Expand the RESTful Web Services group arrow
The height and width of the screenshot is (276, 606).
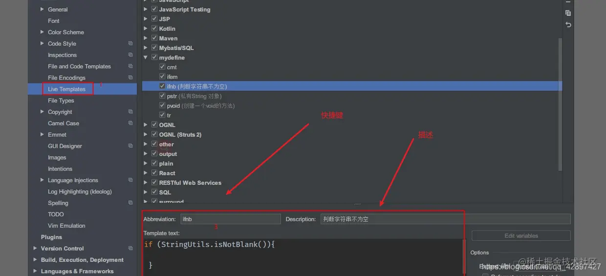point(146,183)
